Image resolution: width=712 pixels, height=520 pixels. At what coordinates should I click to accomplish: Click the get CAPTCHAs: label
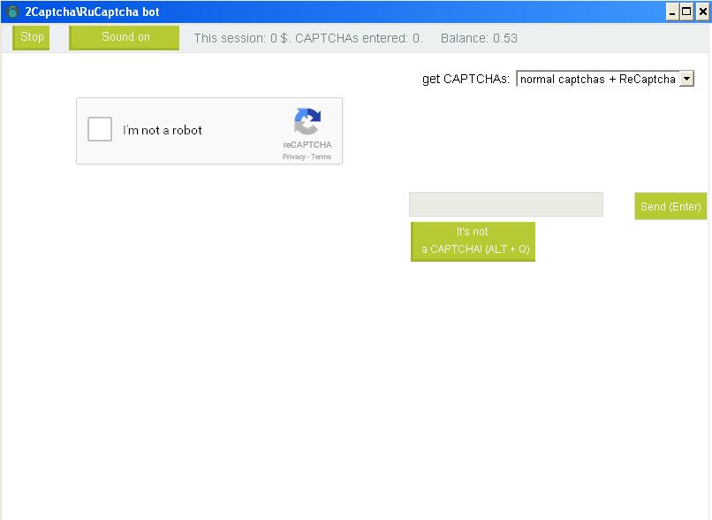click(466, 79)
